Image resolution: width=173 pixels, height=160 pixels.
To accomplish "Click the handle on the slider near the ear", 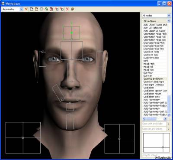I will (x=42, y=52).
